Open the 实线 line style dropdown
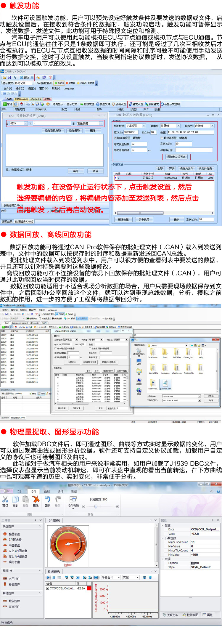The image size is (222, 629). 138,577
